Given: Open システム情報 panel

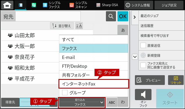Looking at the screenshot, I should 138,5.
